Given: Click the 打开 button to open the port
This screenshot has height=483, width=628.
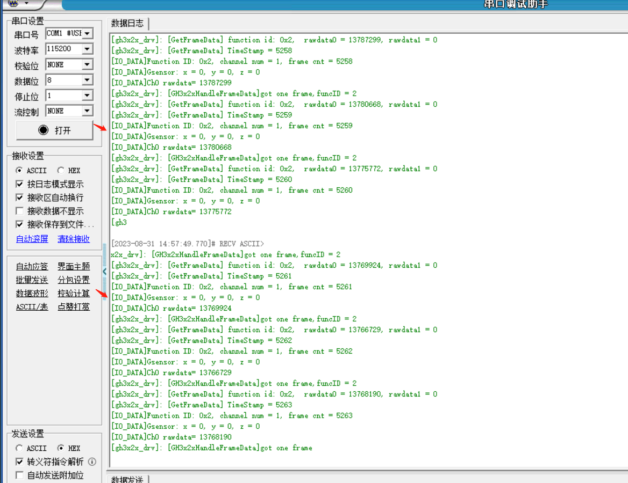Looking at the screenshot, I should 54,130.
